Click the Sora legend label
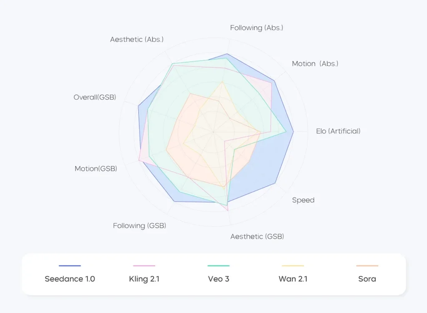Image resolution: width=427 pixels, height=313 pixels. [367, 279]
